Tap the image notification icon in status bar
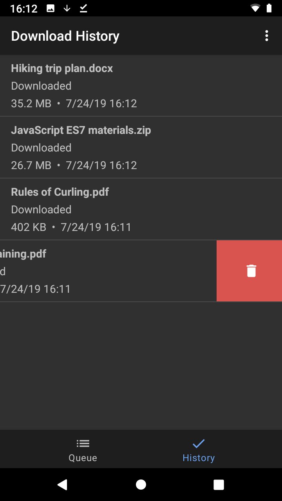 pyautogui.click(x=51, y=8)
